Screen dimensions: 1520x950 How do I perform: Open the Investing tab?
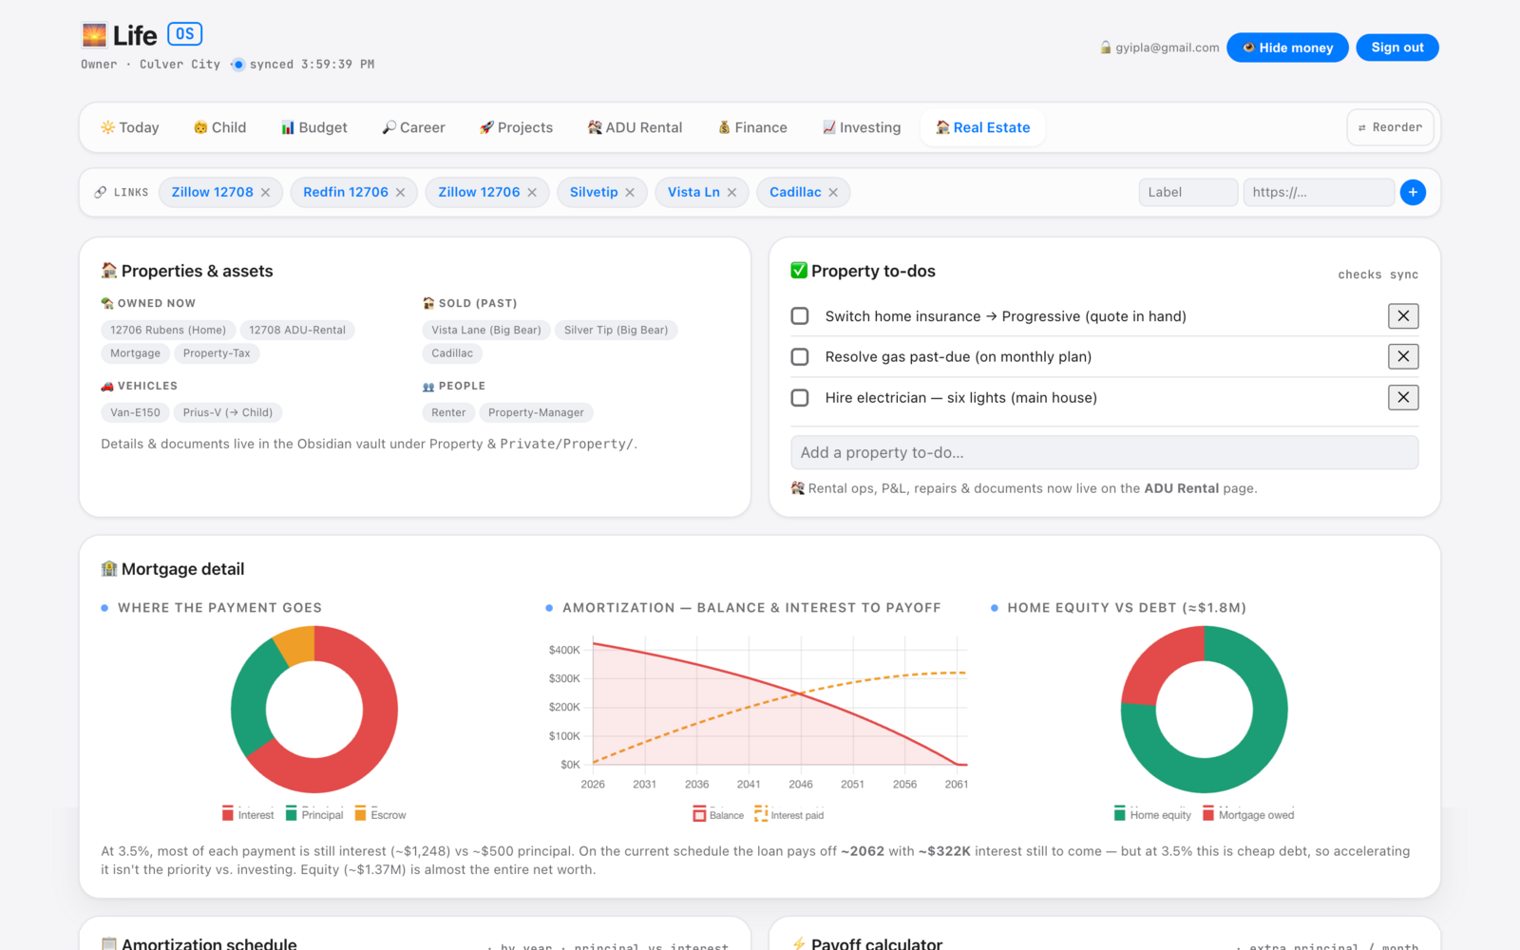tap(862, 127)
